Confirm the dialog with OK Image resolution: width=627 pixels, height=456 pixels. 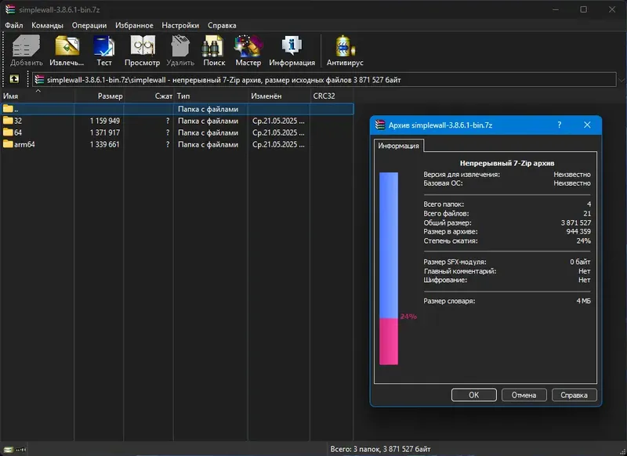pyautogui.click(x=474, y=395)
